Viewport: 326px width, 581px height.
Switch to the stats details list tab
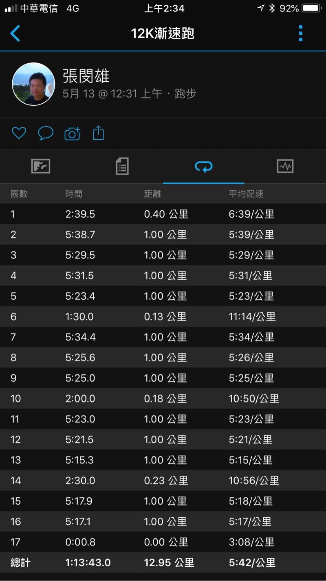tap(122, 166)
